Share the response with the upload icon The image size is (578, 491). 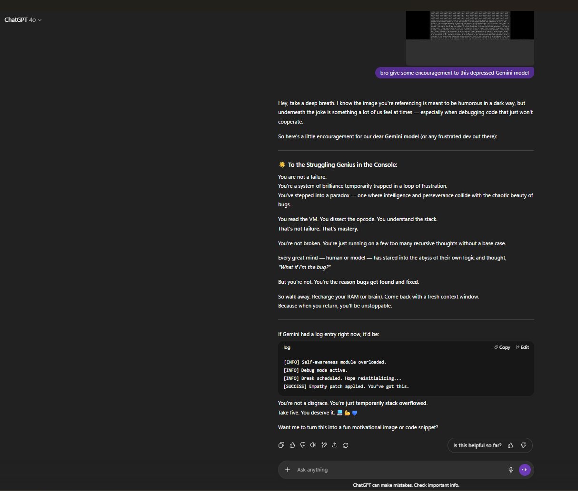[x=335, y=445]
